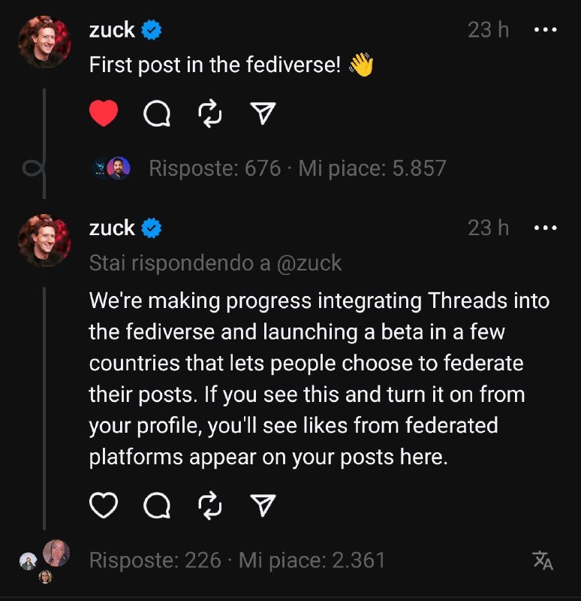Open zuck username on the reply post
Screen dimensions: 581x601
pyautogui.click(x=112, y=228)
